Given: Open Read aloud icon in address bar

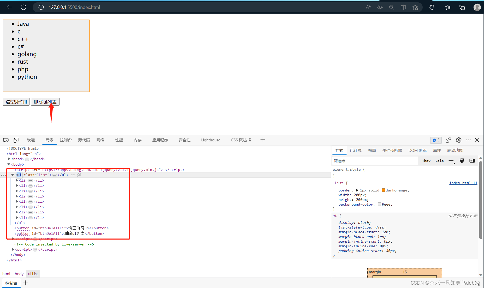Looking at the screenshot, I should click(368, 7).
